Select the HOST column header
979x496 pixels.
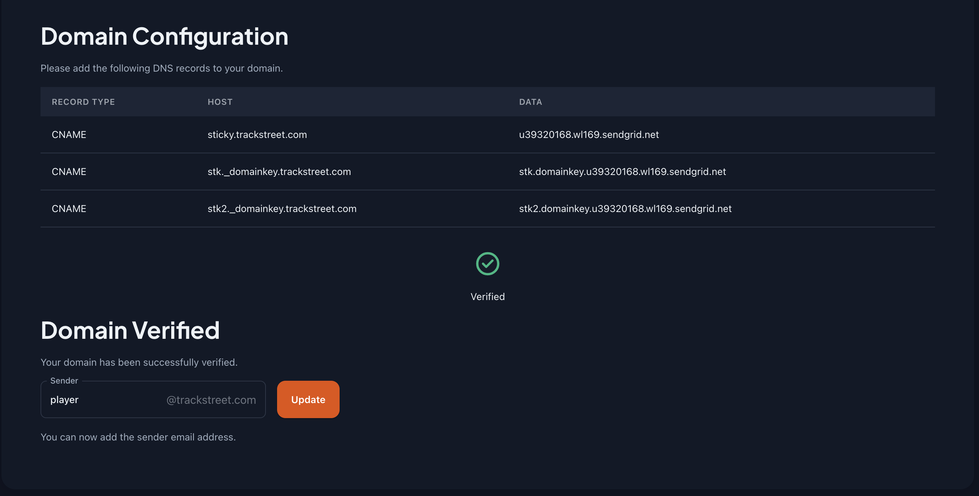220,102
